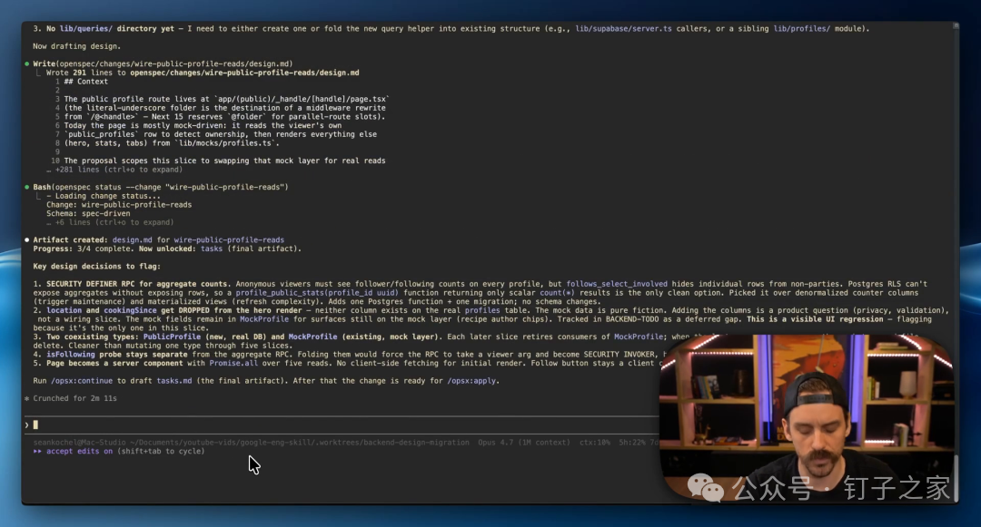Click the "## Context" line in the file preview
981x527 pixels.
(85, 81)
